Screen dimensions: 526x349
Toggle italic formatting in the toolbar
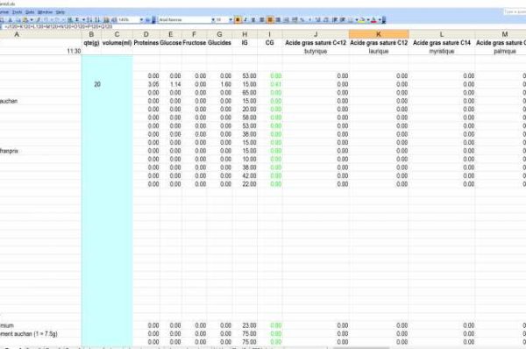click(x=245, y=20)
